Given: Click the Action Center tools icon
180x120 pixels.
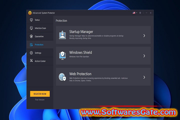Looking at the screenshot, I should click(31, 60).
